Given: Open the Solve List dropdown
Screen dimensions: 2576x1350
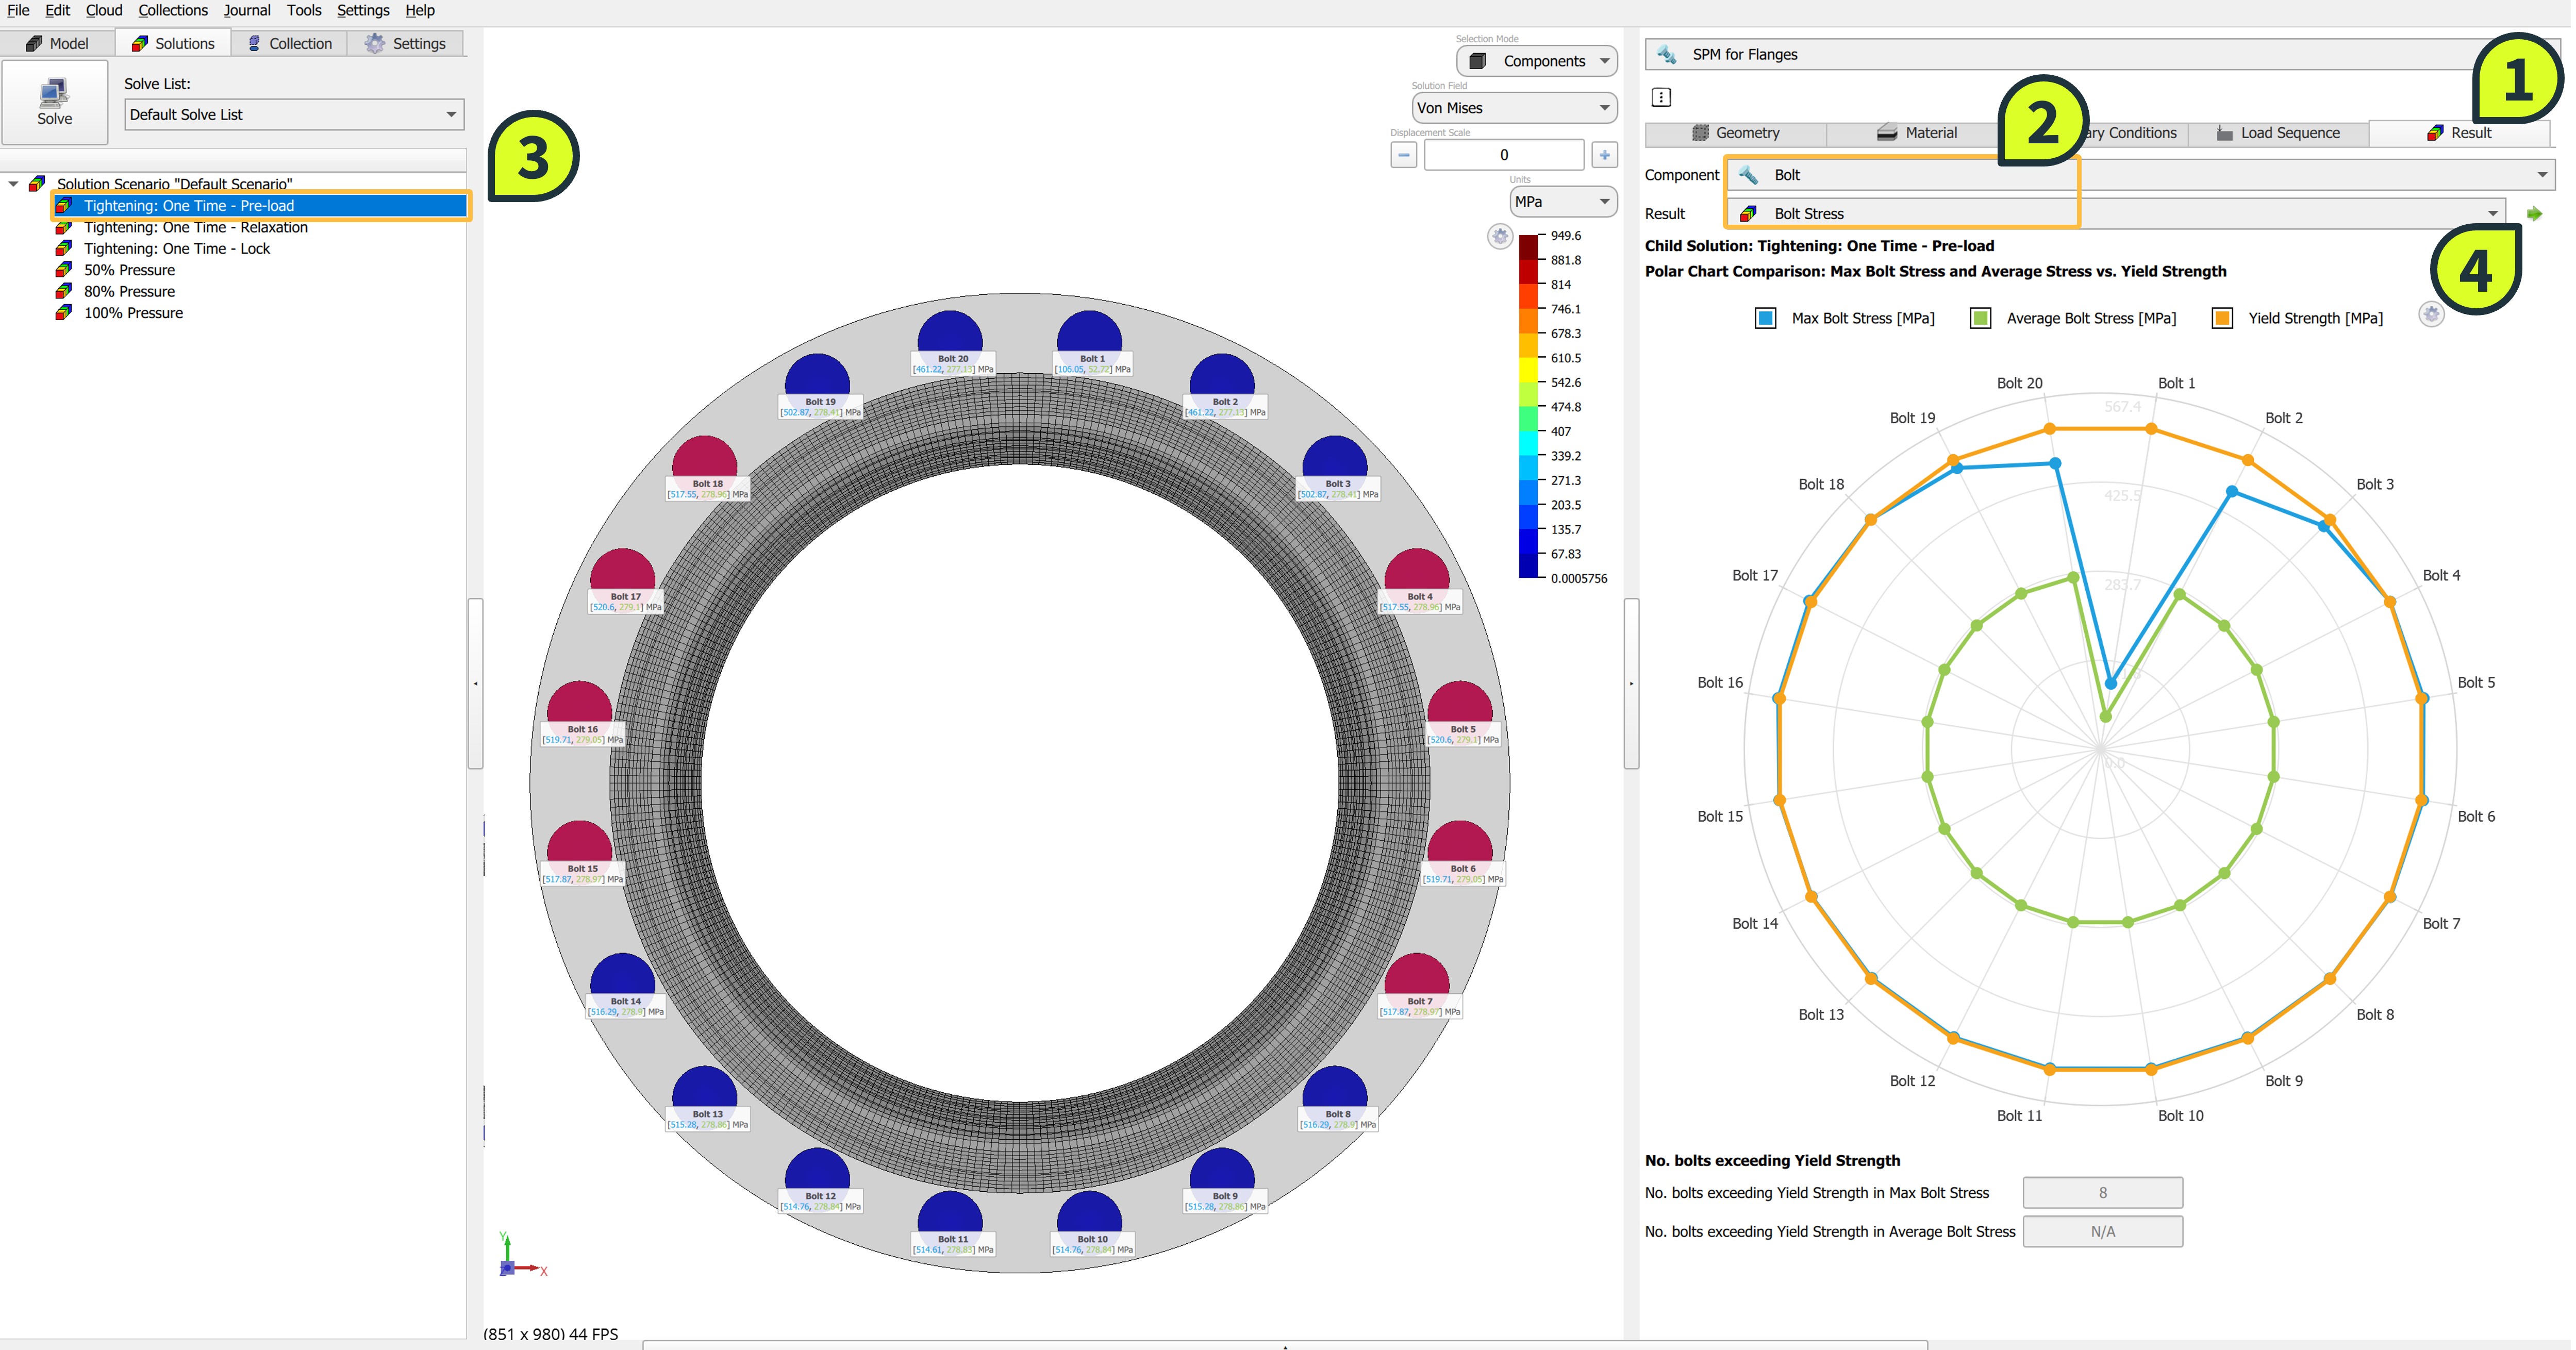Looking at the screenshot, I should pyautogui.click(x=293, y=114).
